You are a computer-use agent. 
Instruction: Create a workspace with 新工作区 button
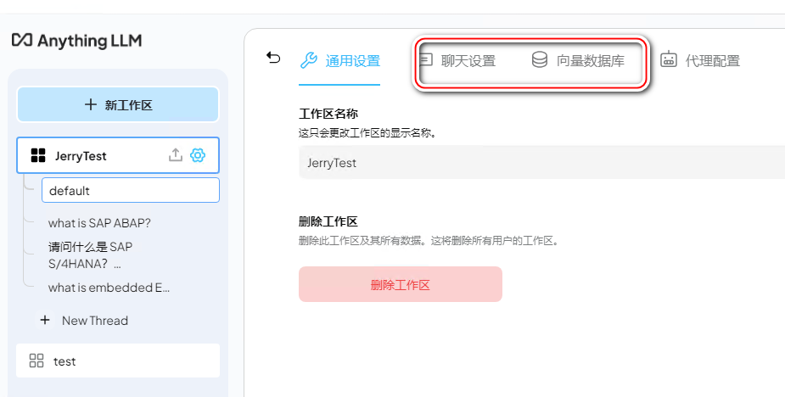(x=118, y=104)
